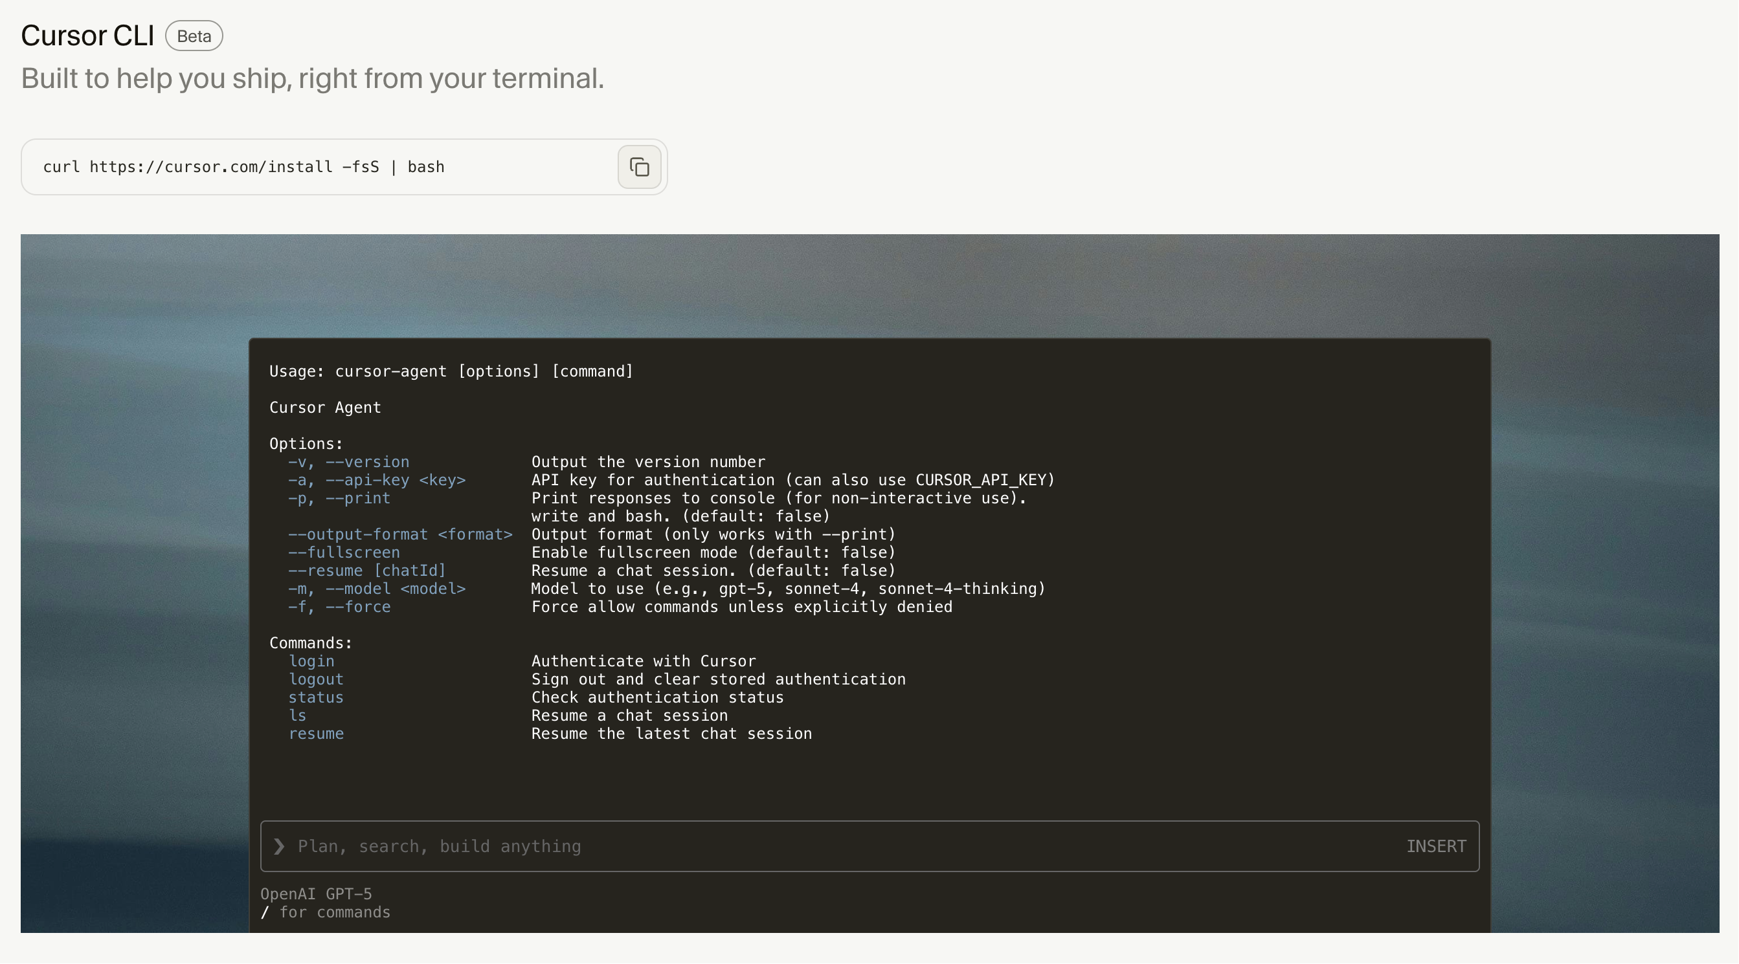Viewport: 1739px width, 964px height.
Task: Click 'Enable fullscreen mode (default: false)' text
Action: (713, 553)
